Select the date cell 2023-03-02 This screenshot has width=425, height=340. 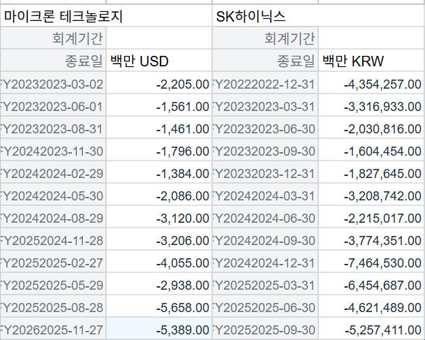(53, 83)
